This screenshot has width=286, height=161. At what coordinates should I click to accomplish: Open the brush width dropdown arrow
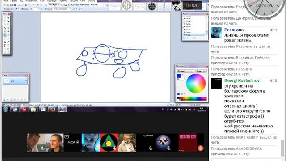(38, 9)
